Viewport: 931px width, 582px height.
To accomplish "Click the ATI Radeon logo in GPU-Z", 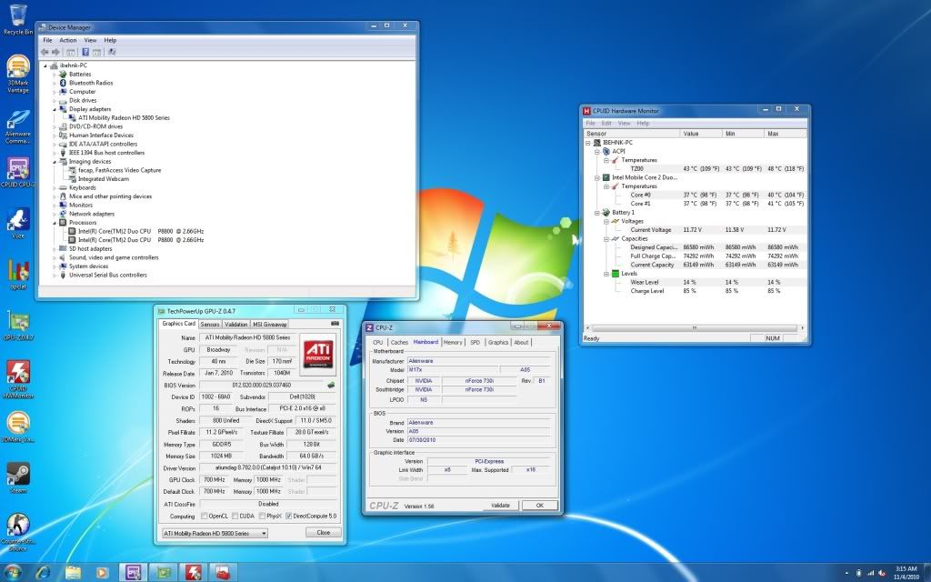I will tap(317, 354).
